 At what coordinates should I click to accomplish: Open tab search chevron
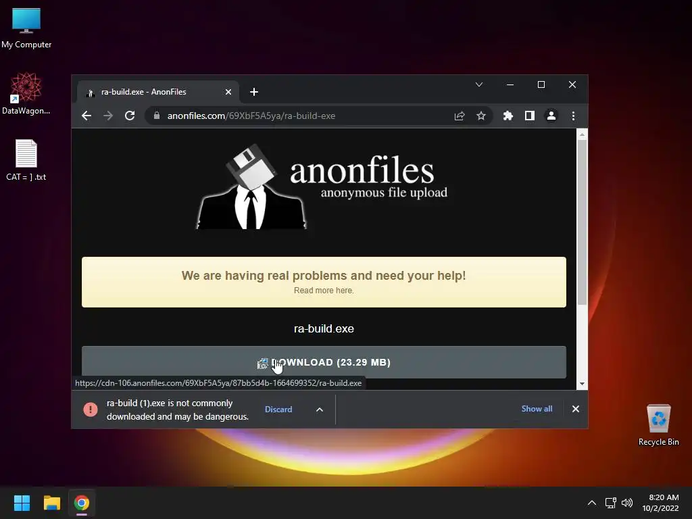479,84
